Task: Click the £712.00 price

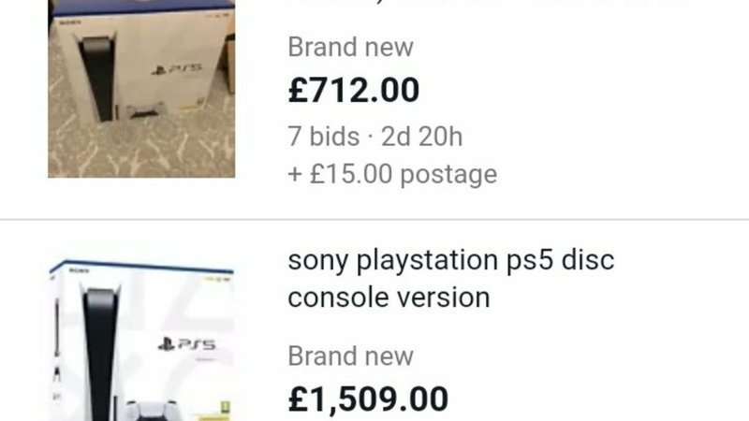Action: (354, 90)
